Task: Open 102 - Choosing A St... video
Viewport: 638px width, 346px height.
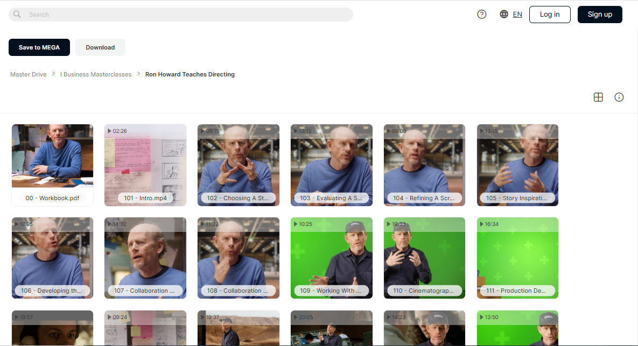Action: click(239, 165)
